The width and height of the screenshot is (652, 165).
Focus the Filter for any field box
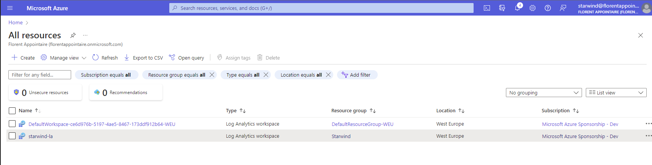pos(40,75)
